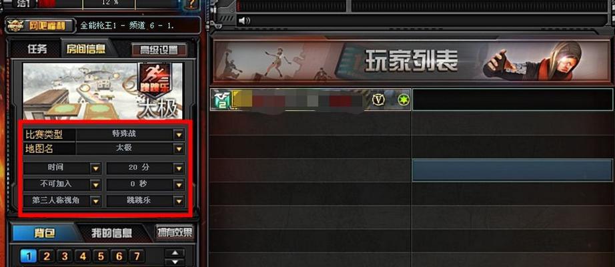The image size is (615, 267).
Task: Switch to the 我的信息 tab
Action: pos(112,233)
